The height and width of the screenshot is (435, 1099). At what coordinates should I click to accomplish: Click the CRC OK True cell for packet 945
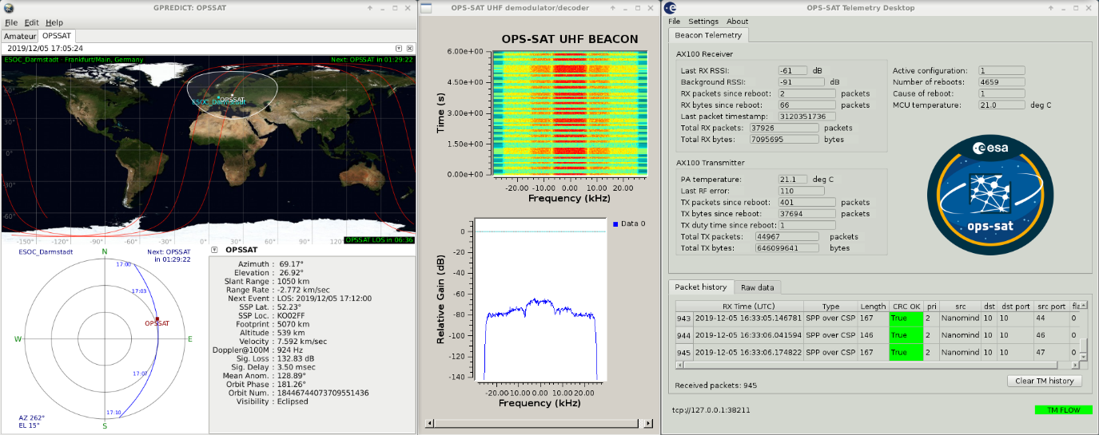pyautogui.click(x=905, y=352)
